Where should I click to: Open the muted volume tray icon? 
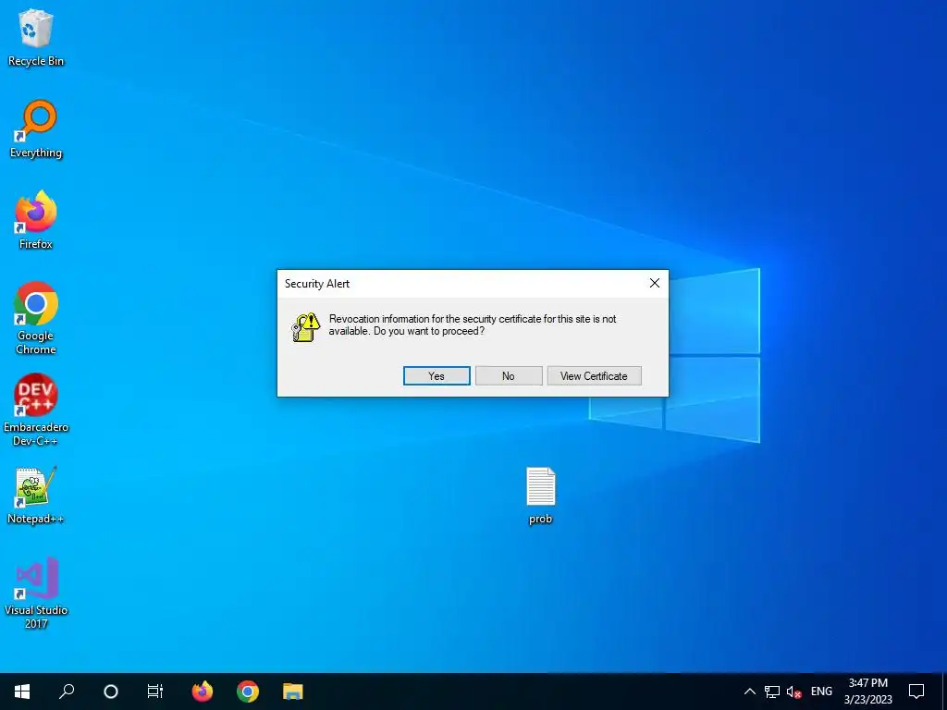point(793,692)
